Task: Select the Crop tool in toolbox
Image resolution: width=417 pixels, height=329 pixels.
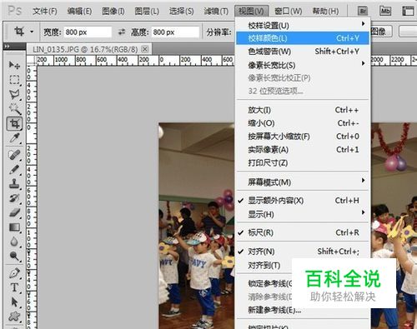Action: (14, 123)
